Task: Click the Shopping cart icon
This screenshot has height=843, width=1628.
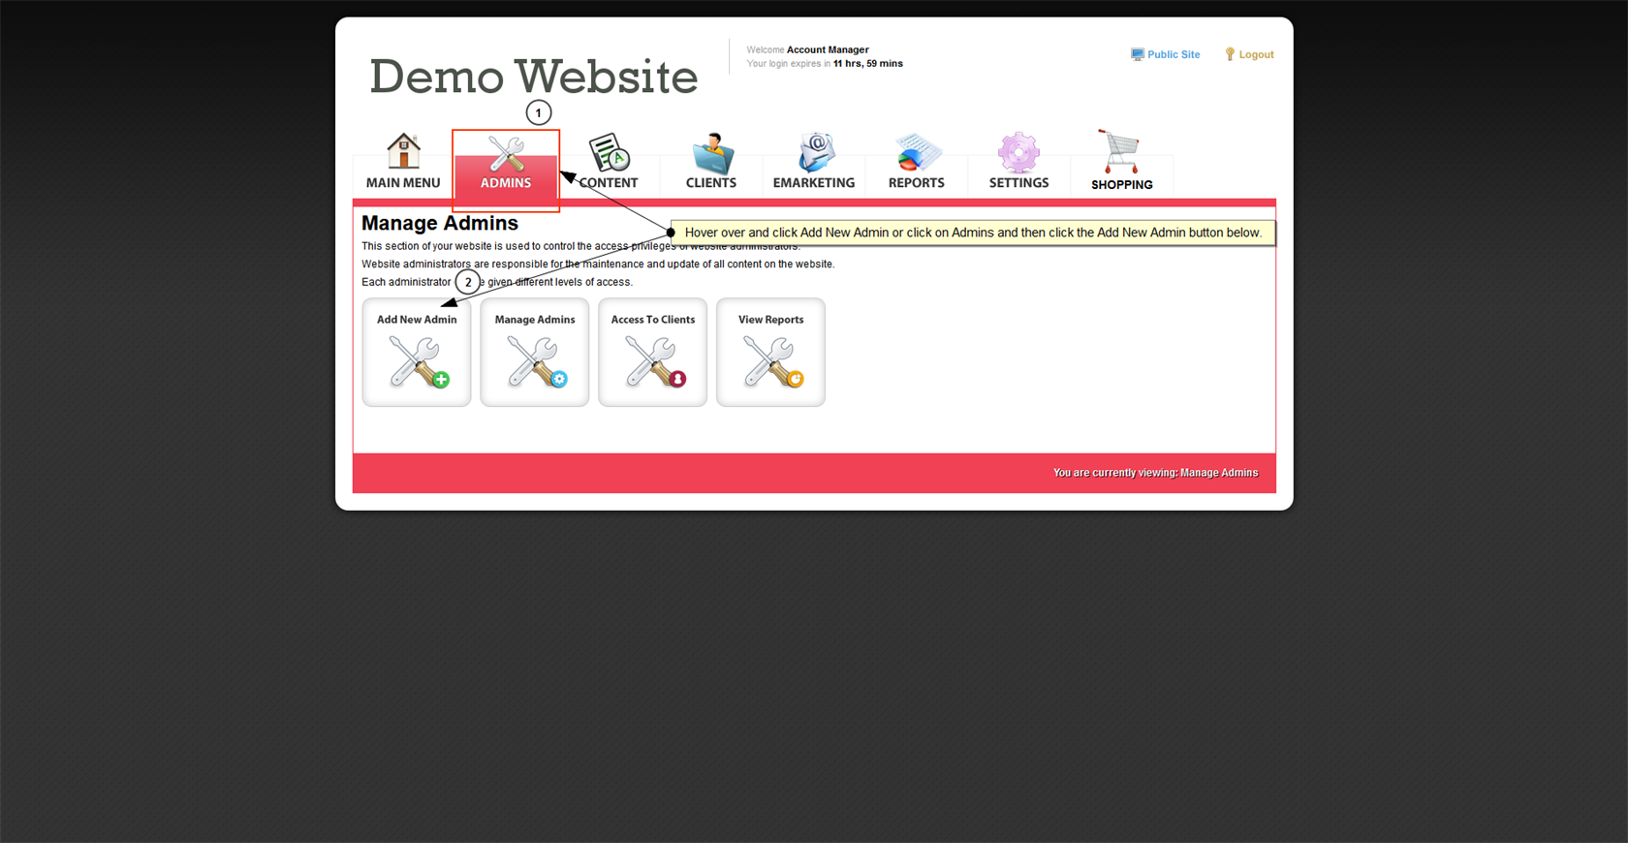Action: [1121, 154]
